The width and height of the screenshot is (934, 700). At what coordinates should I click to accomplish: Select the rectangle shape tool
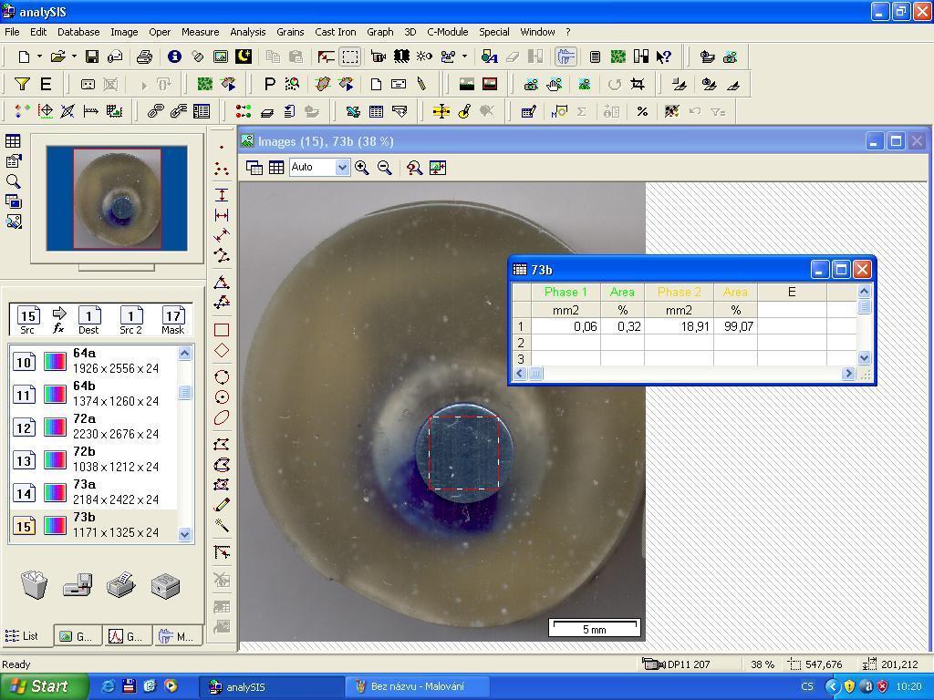(222, 330)
